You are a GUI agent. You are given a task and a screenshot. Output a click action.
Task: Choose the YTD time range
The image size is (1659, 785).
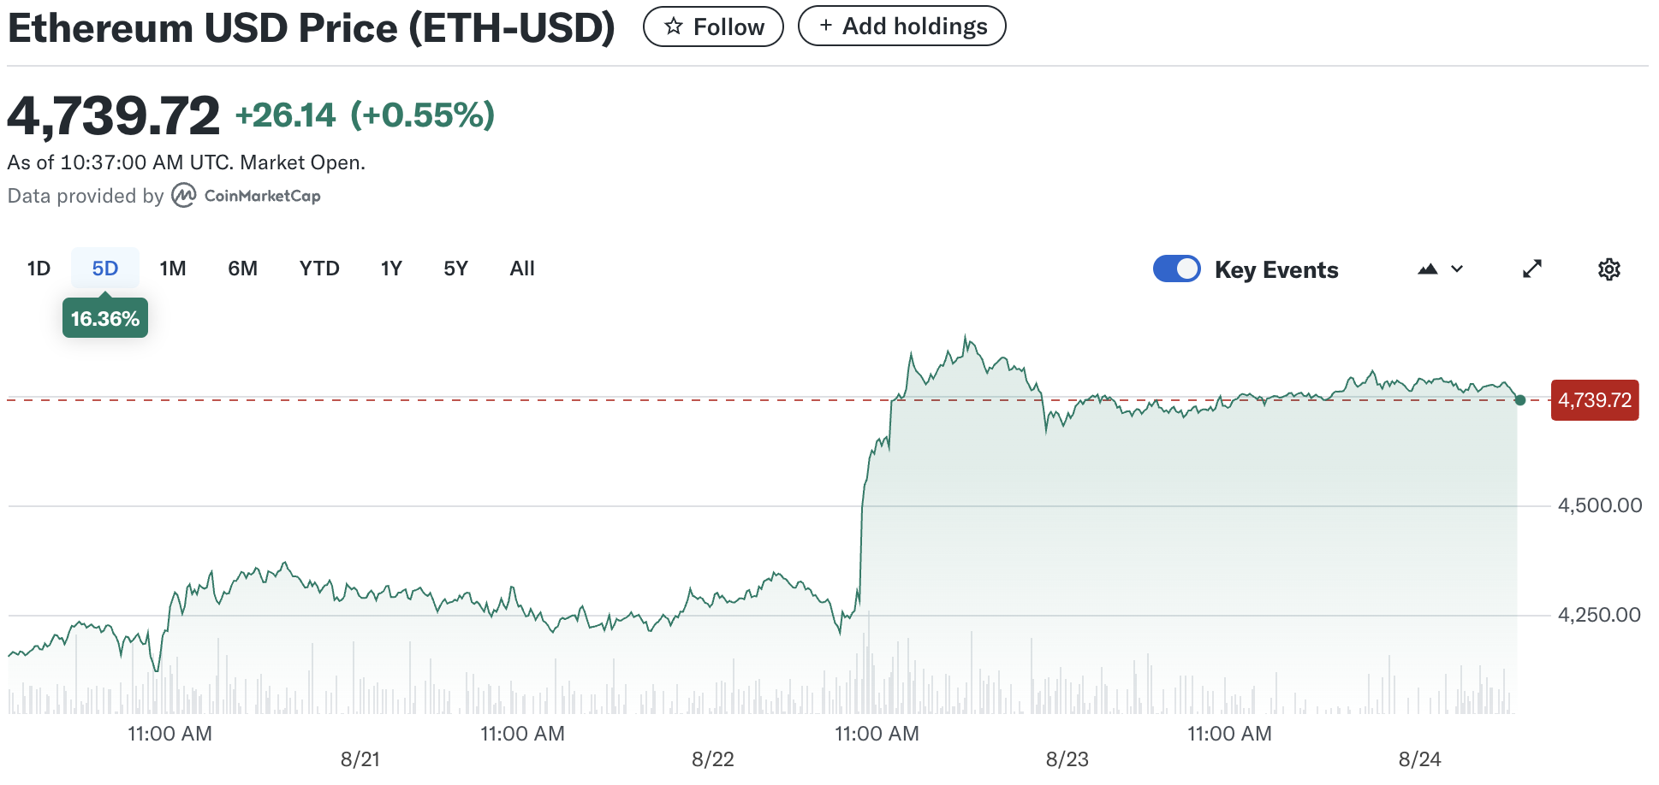319,269
